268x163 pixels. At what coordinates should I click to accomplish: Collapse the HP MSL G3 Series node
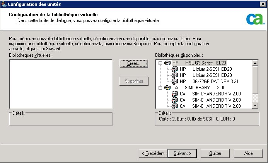[160, 63]
